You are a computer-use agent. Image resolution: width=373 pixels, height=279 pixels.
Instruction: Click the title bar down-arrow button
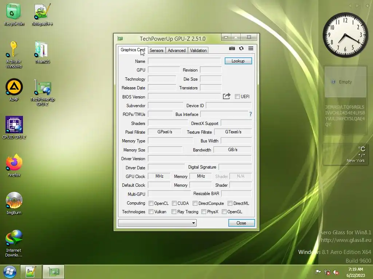[x=226, y=37]
